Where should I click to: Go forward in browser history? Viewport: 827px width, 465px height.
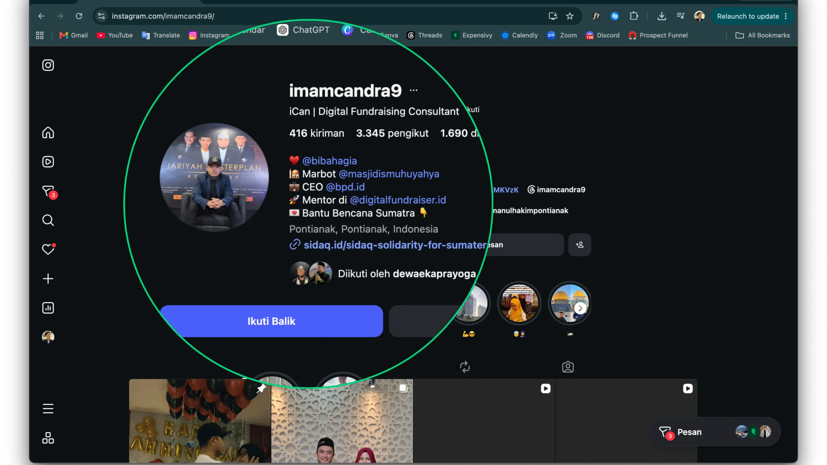pyautogui.click(x=60, y=16)
